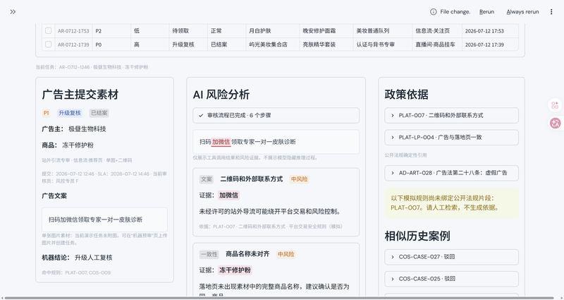Click table cell 信息流·关注页
This screenshot has height=300, width=564.
pos(437,31)
